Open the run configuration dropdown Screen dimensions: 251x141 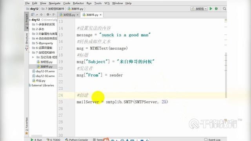click(199, 9)
